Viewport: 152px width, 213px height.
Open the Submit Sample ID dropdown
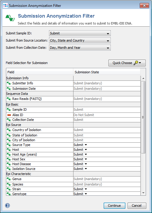pyautogui.click(x=80, y=33)
